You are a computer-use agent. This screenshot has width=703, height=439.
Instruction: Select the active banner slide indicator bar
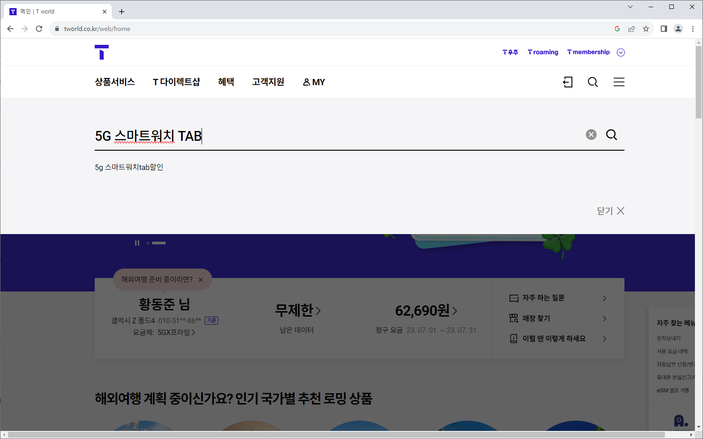click(x=159, y=243)
